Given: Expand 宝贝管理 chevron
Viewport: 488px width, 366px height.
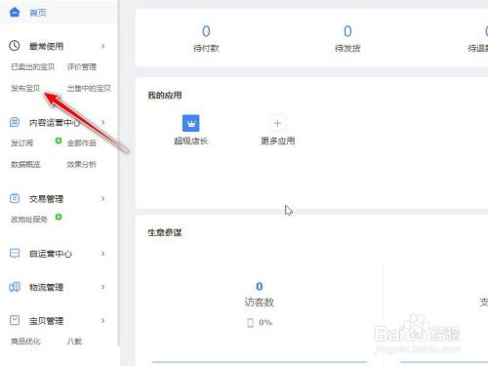Looking at the screenshot, I should pos(102,320).
